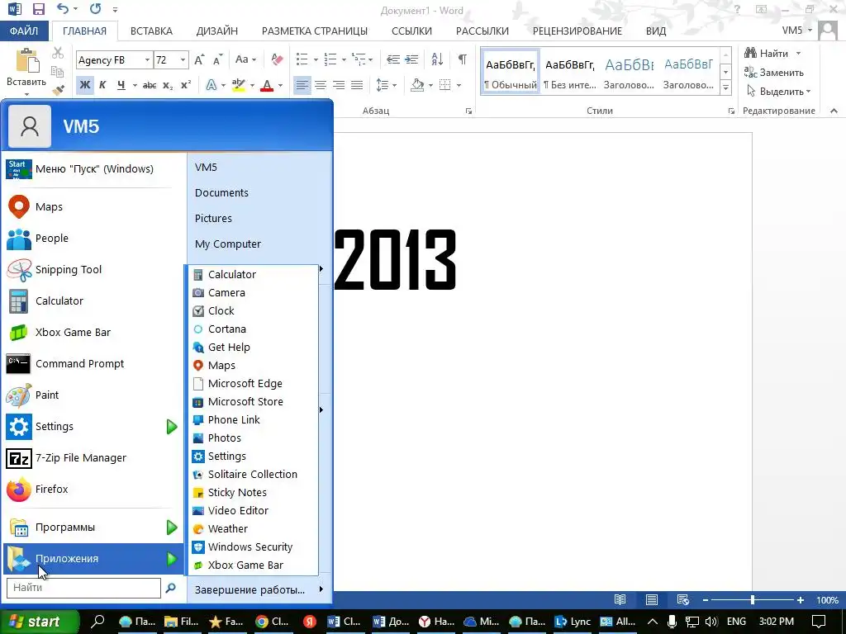This screenshot has width=846, height=634.
Task: Expand Settings submenu arrow in start menu
Action: 172,427
